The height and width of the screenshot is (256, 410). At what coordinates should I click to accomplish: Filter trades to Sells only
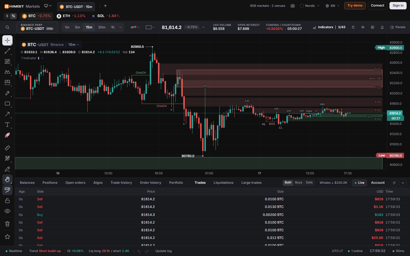coord(309,183)
